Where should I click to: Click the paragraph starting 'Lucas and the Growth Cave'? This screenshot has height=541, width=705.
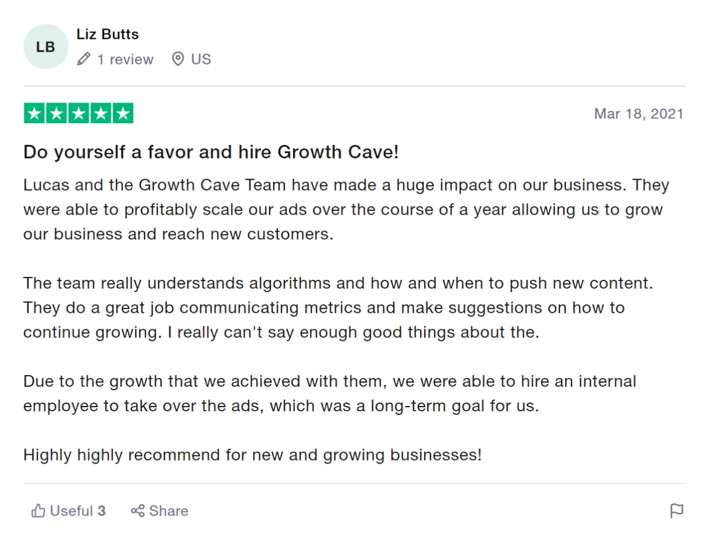pyautogui.click(x=346, y=209)
